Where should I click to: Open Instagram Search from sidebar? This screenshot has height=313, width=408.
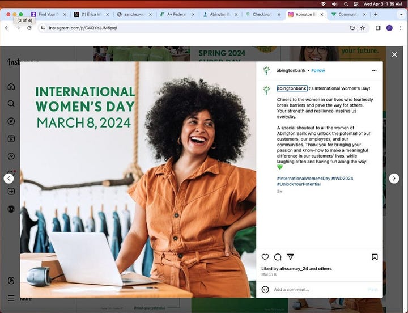point(11,104)
